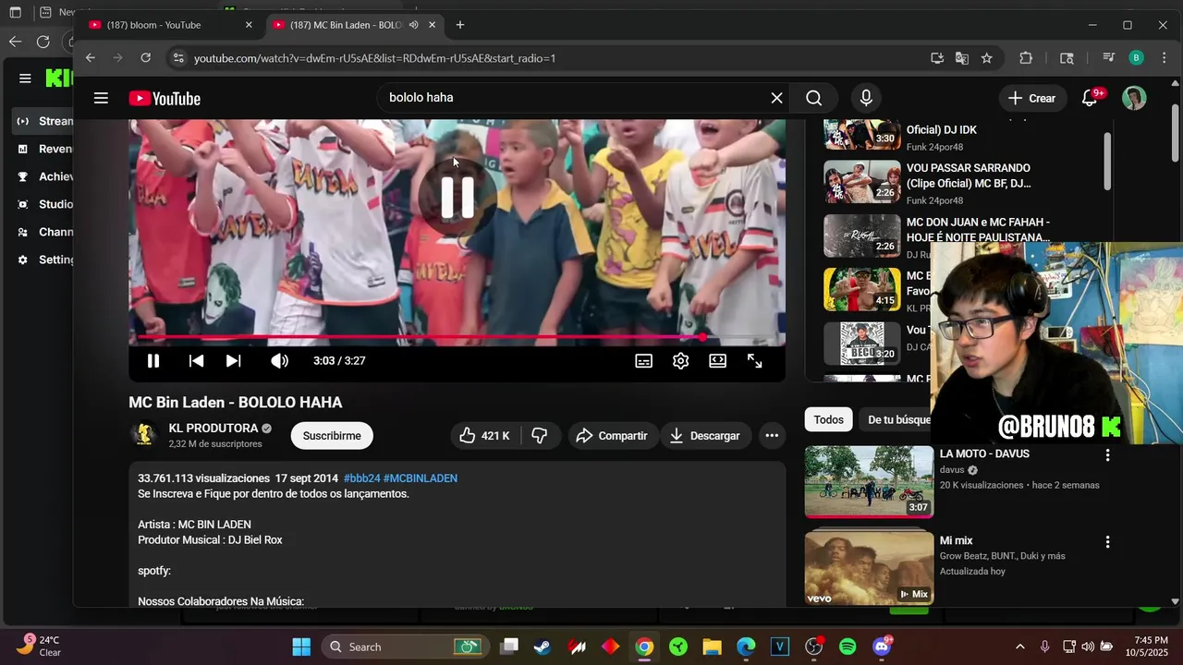The height and width of the screenshot is (665, 1183).
Task: Open Steam from the taskbar
Action: point(543,647)
